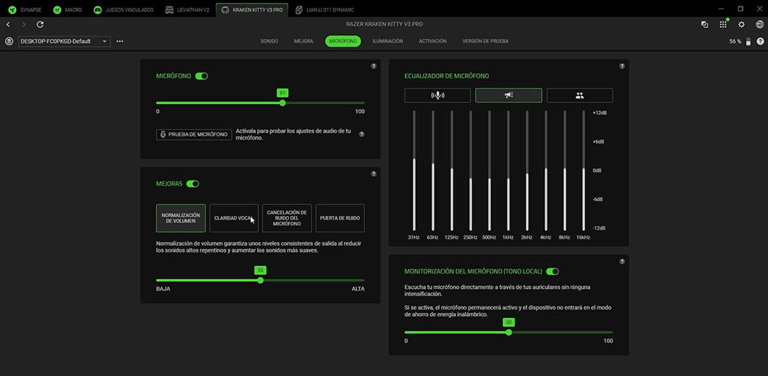
Task: Click the 2kHz equalizer band slider
Action: 527,170
